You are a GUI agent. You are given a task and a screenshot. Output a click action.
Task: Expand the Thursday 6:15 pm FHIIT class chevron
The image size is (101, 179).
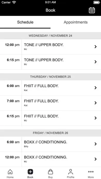pyautogui.click(x=96, y=118)
